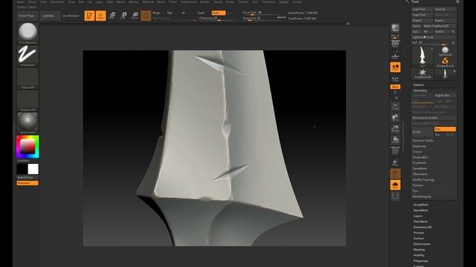Click the Zoom3D view icon

(395, 128)
